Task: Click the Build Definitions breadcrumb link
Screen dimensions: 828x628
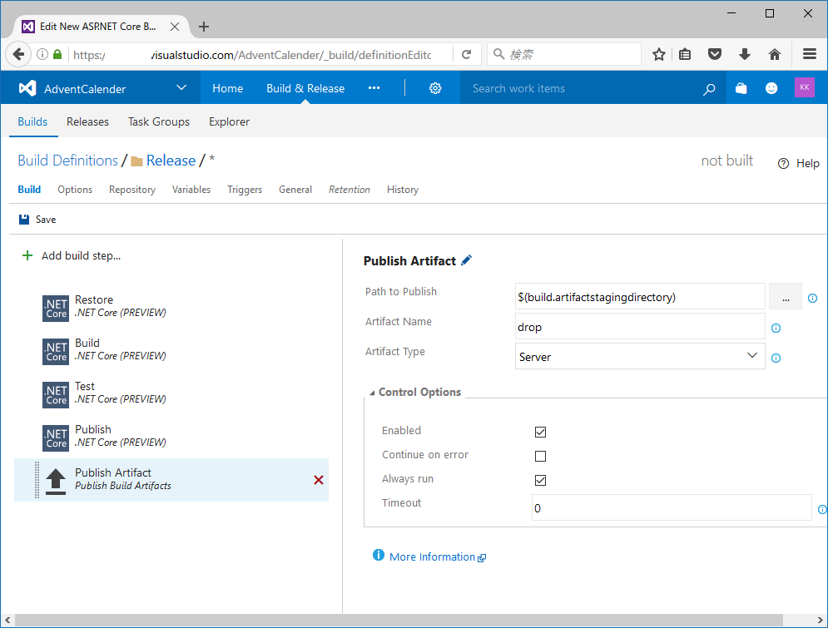Action: coord(68,161)
